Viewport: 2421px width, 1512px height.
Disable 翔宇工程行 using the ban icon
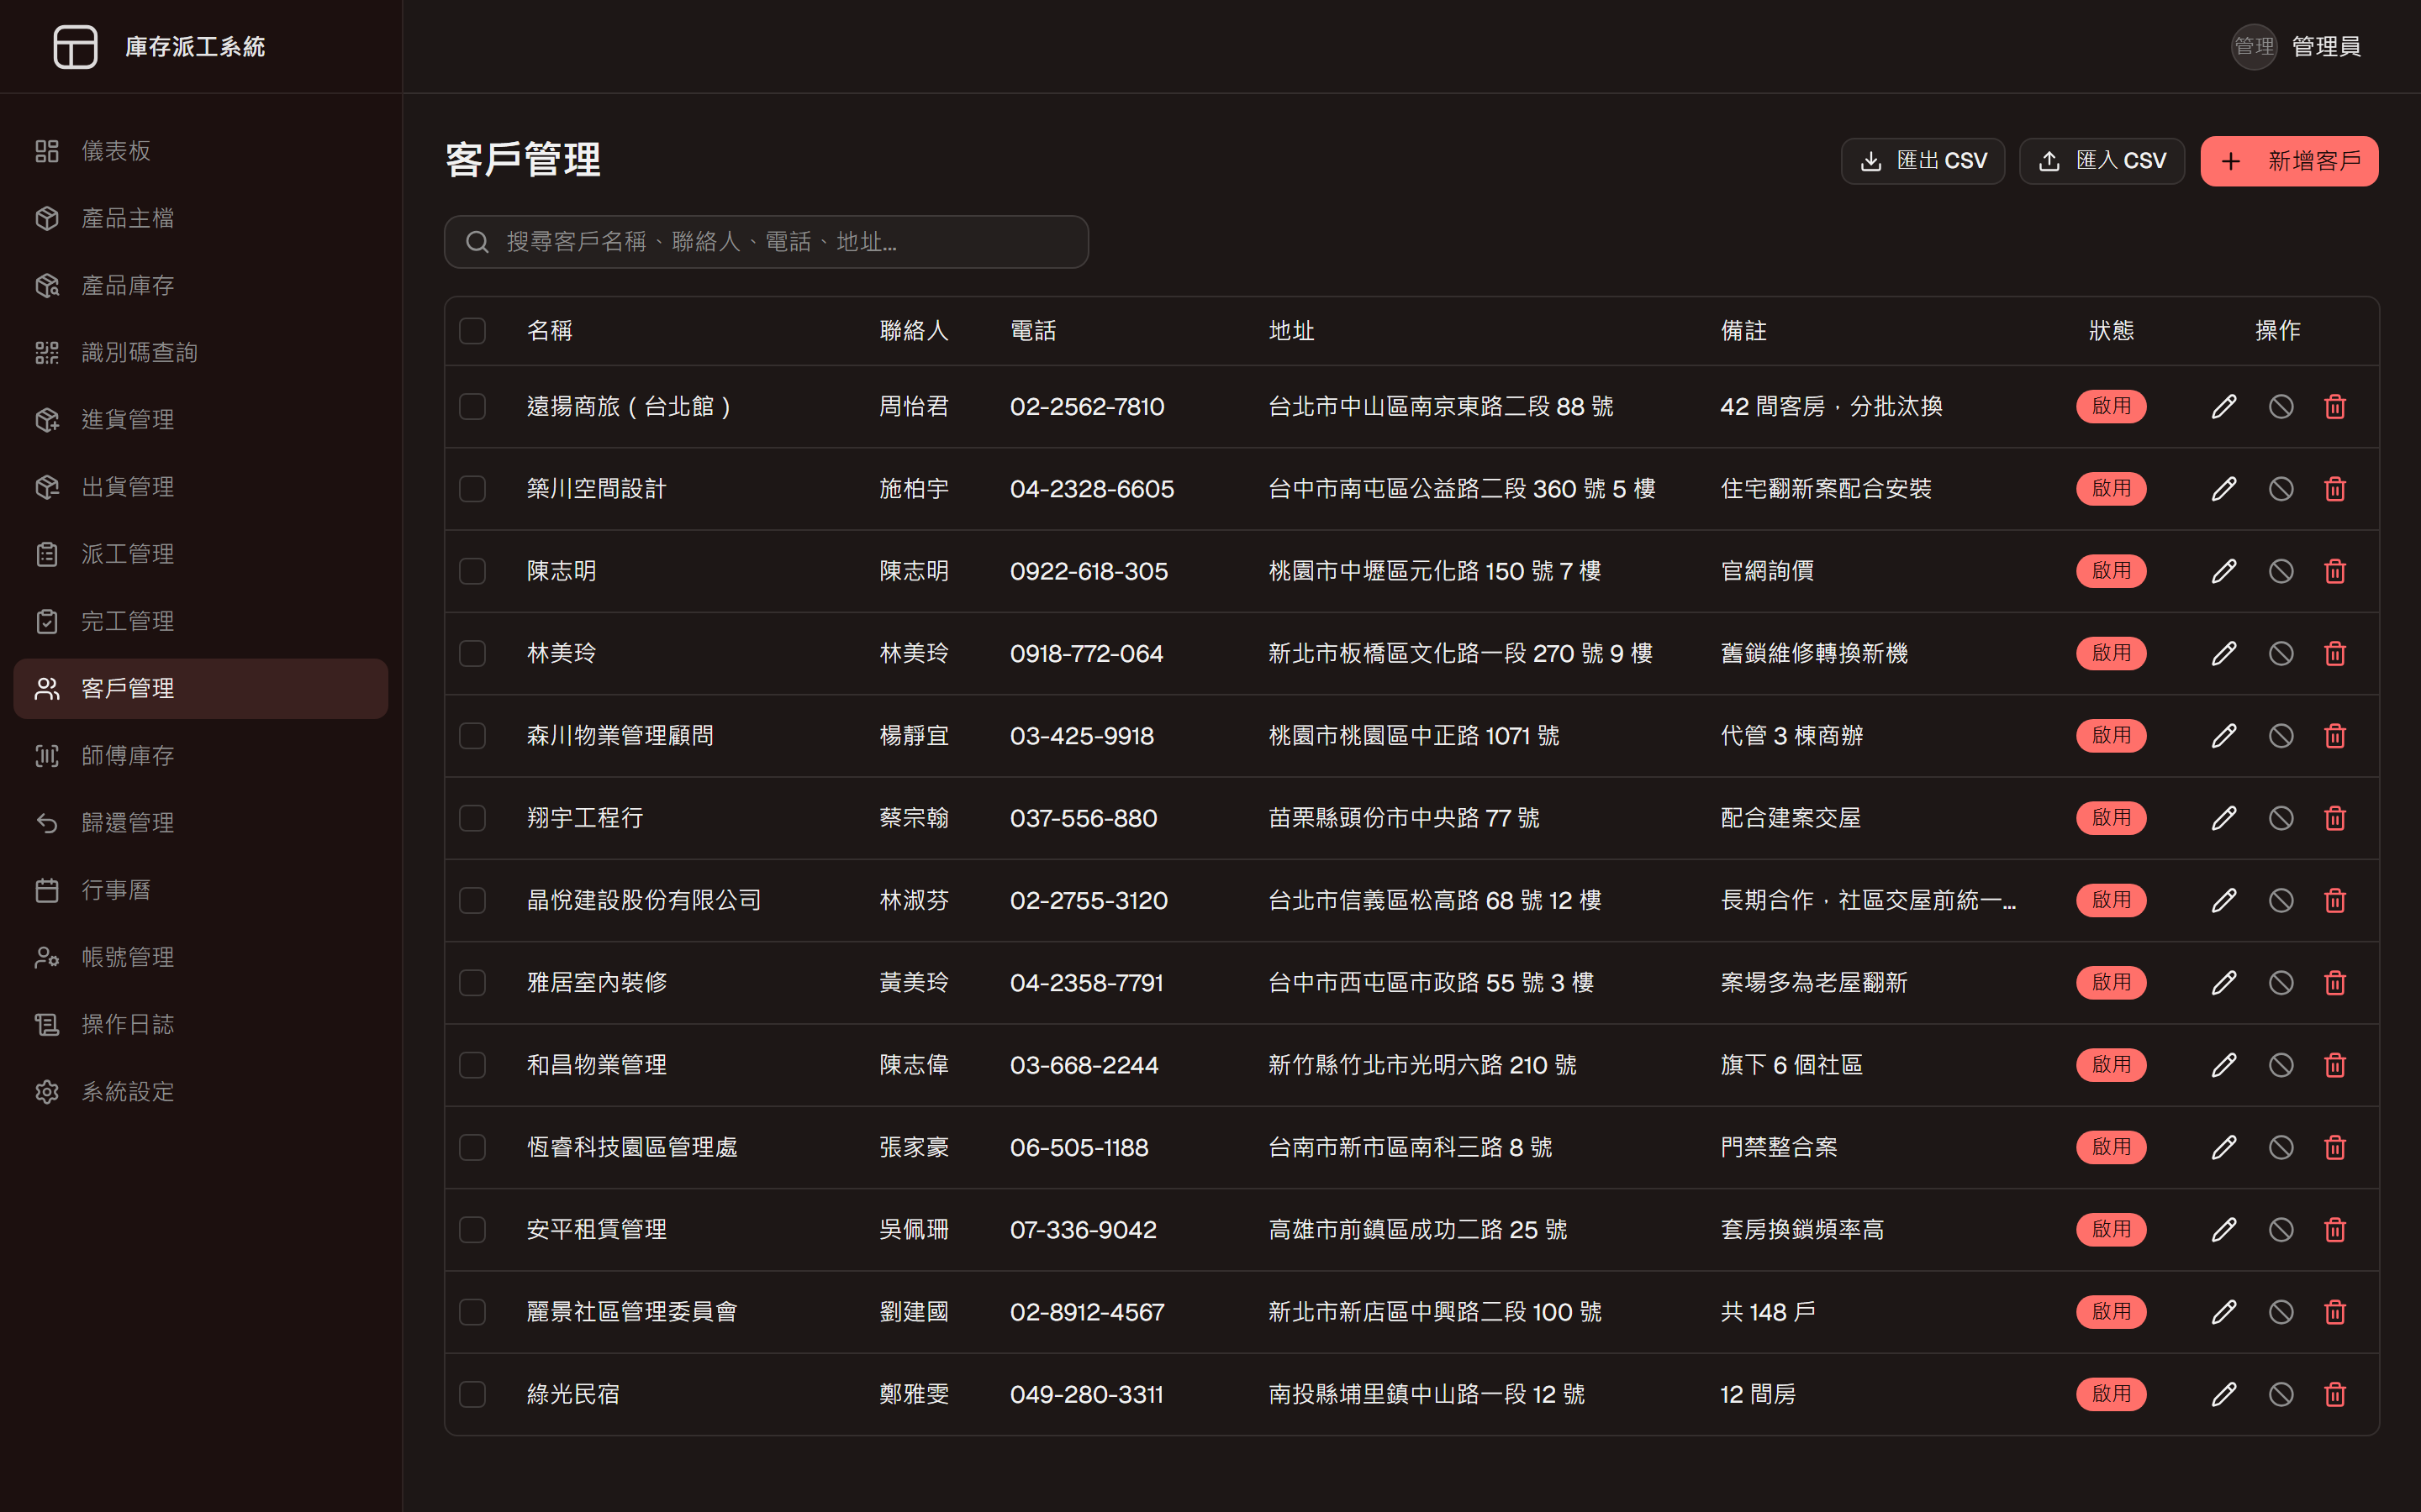(2280, 818)
